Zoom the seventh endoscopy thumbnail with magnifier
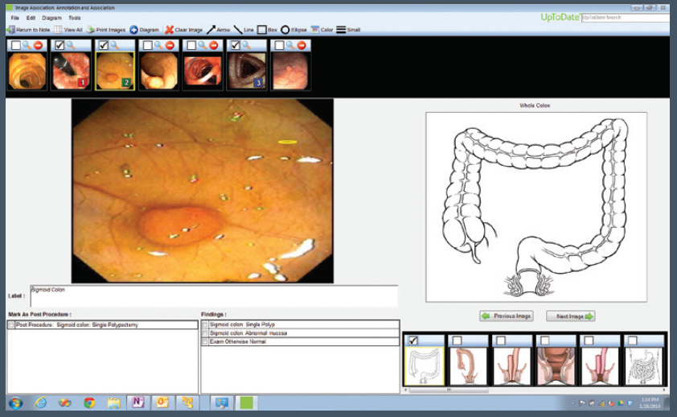 [x=290, y=45]
